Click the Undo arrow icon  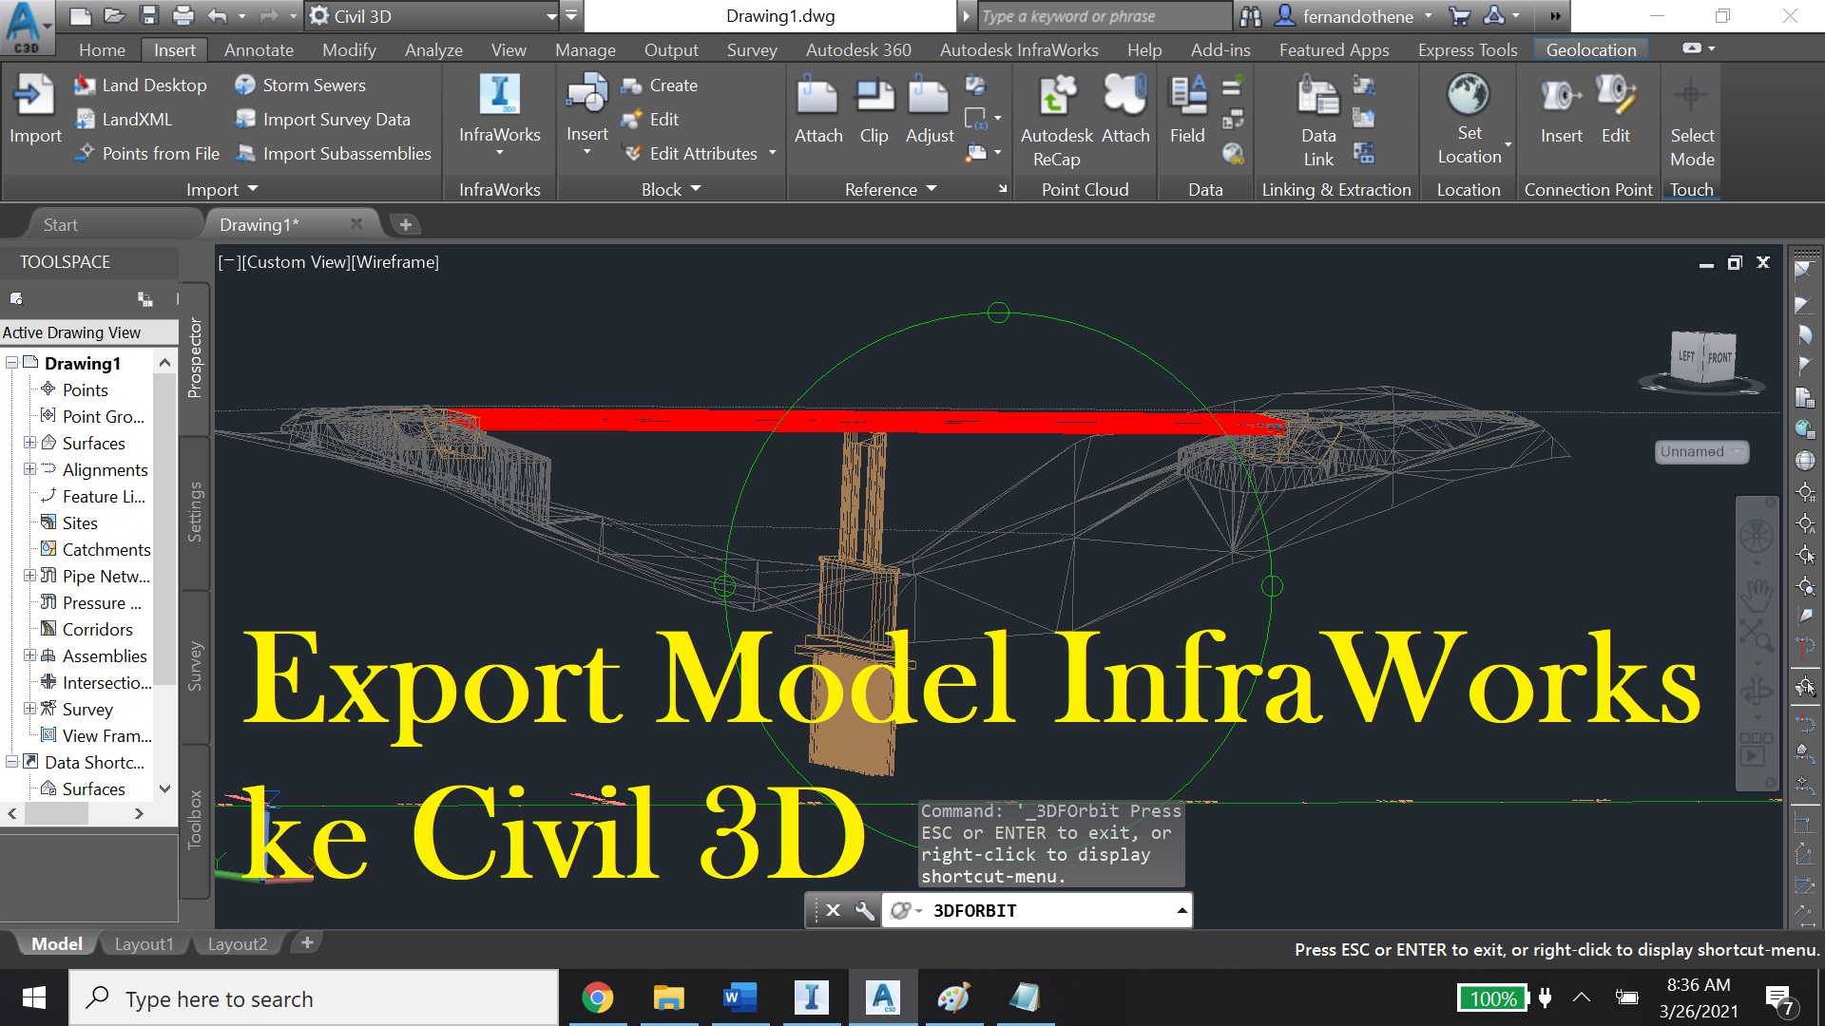(217, 16)
